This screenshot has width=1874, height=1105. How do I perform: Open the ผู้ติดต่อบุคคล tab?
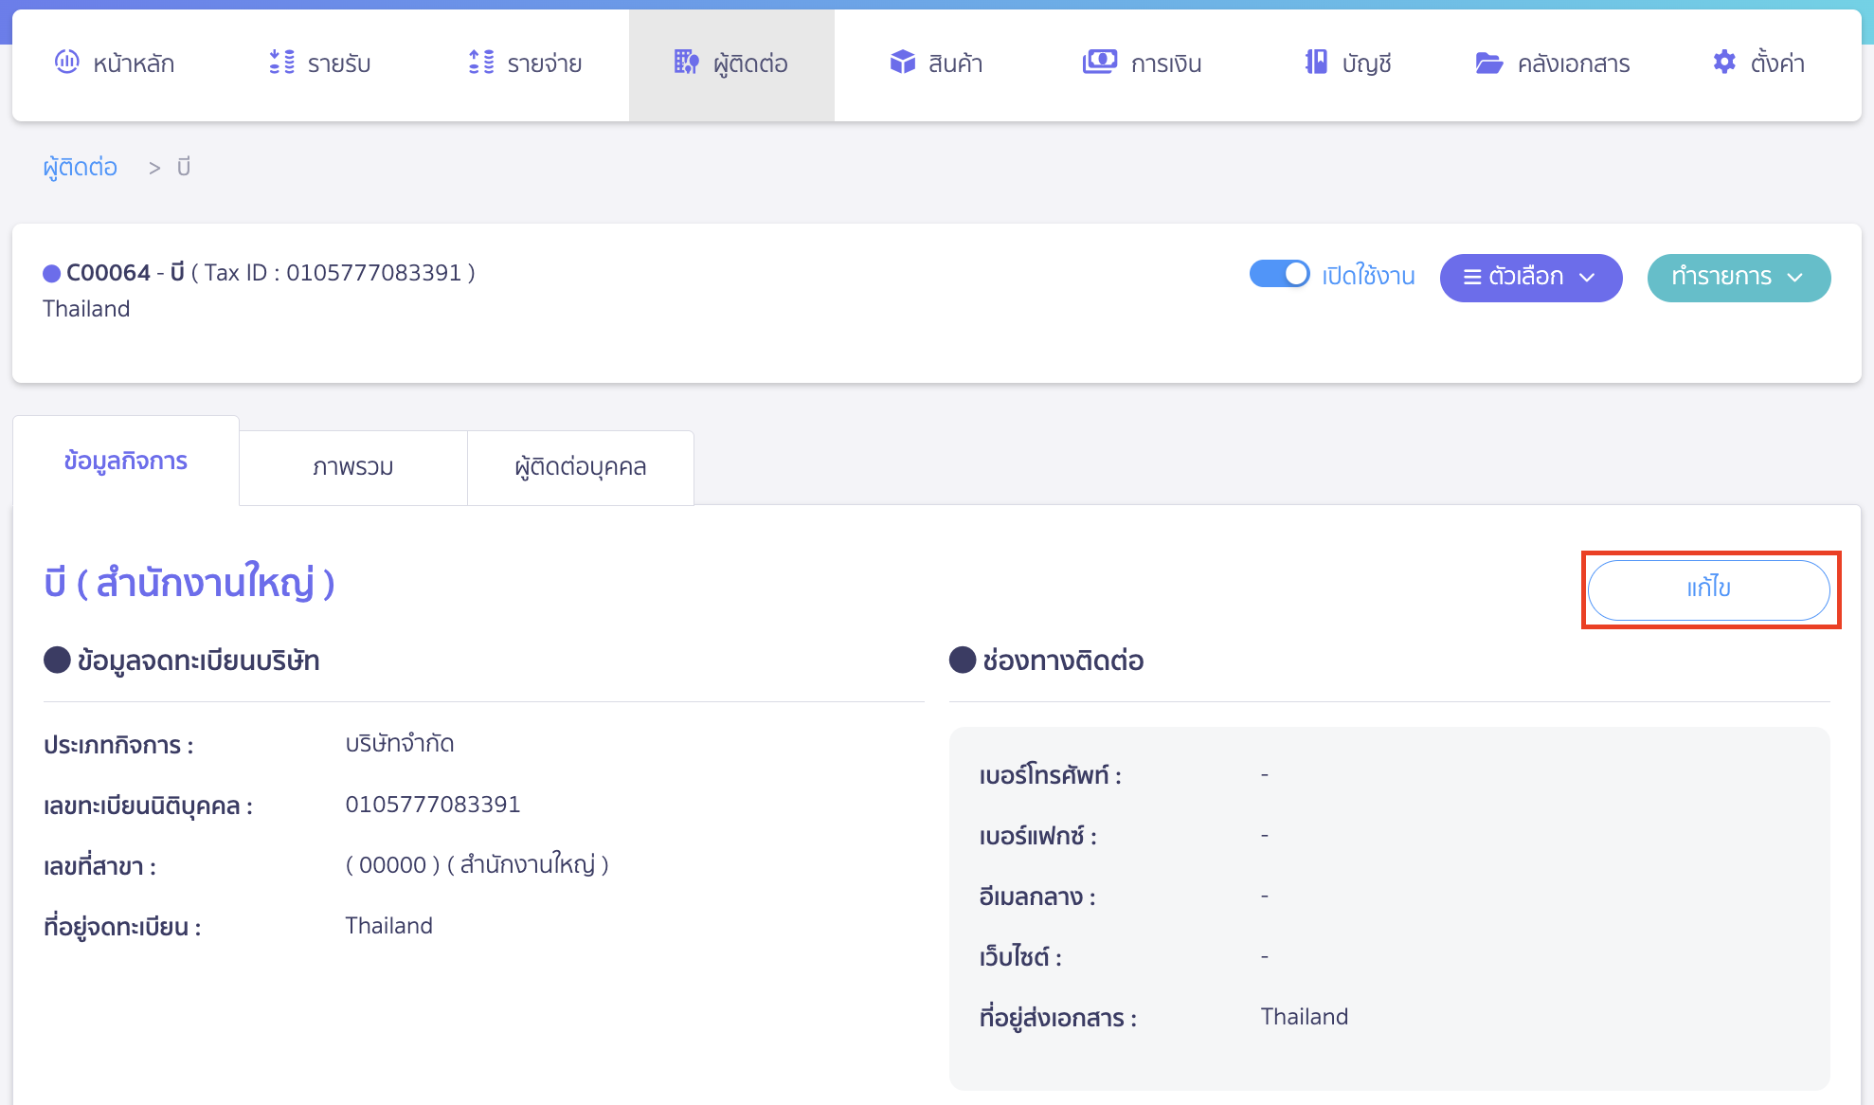[x=580, y=467]
